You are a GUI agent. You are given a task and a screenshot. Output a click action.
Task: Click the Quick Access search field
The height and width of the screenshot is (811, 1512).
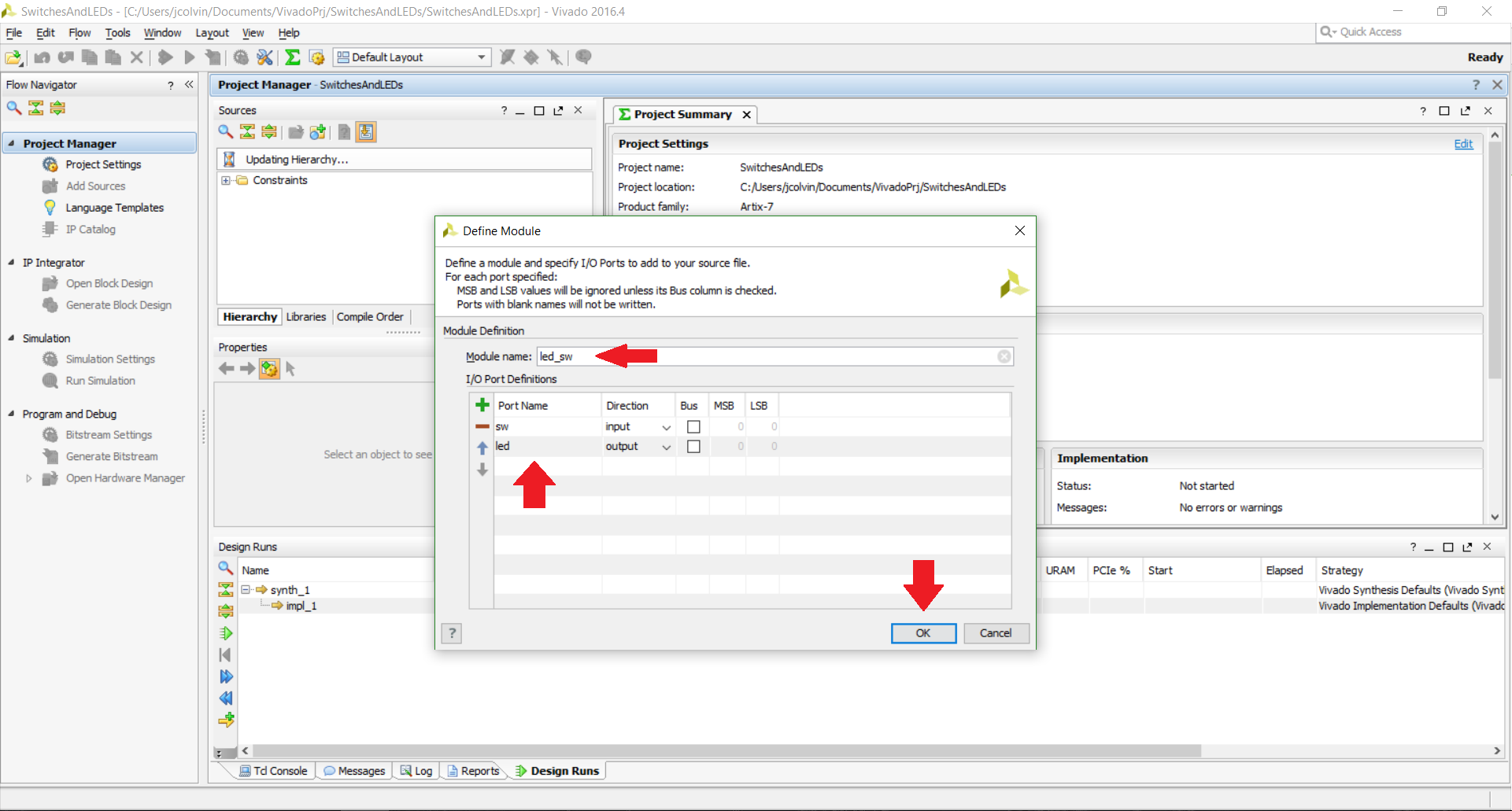1413,31
